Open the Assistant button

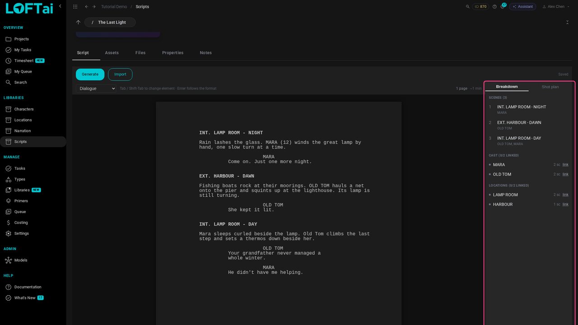coord(522,7)
